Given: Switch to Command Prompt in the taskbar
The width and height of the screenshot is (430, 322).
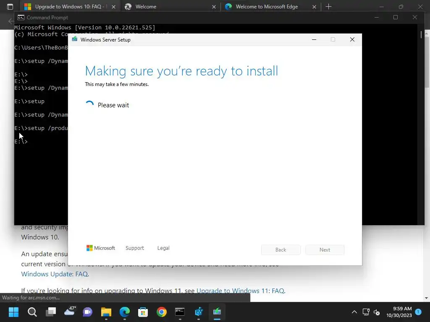Looking at the screenshot, I should click(x=180, y=312).
